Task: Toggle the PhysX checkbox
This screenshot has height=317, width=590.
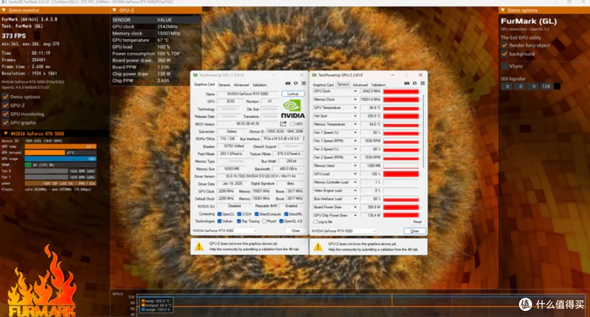Action: pyautogui.click(x=264, y=221)
